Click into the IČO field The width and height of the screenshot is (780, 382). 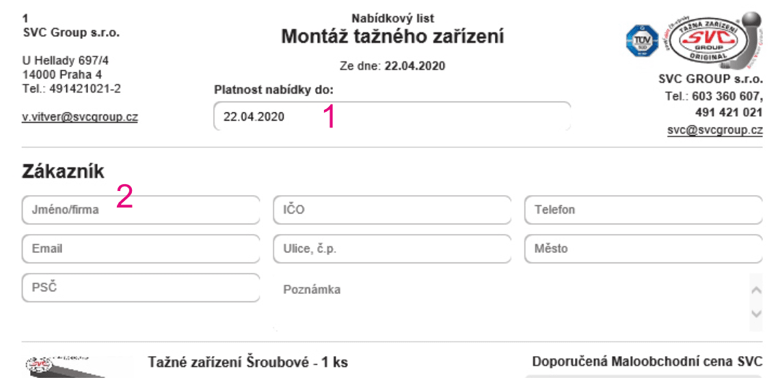pos(392,210)
